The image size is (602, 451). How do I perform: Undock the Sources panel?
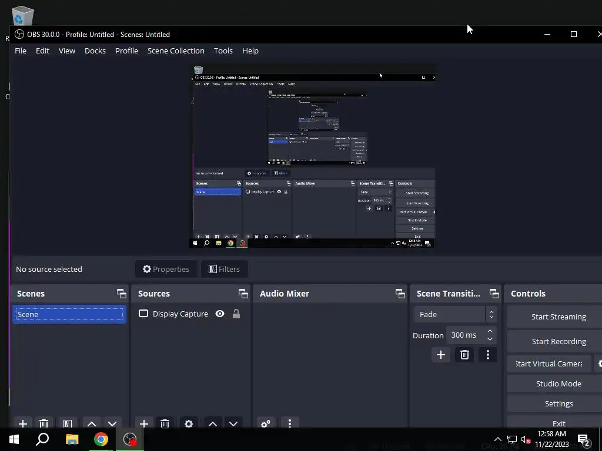(x=243, y=294)
